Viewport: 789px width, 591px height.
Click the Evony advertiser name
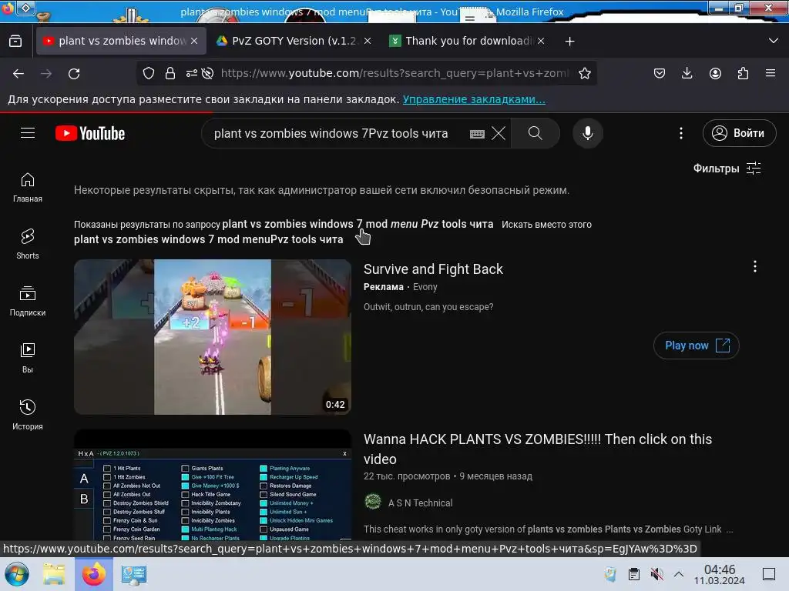point(425,287)
